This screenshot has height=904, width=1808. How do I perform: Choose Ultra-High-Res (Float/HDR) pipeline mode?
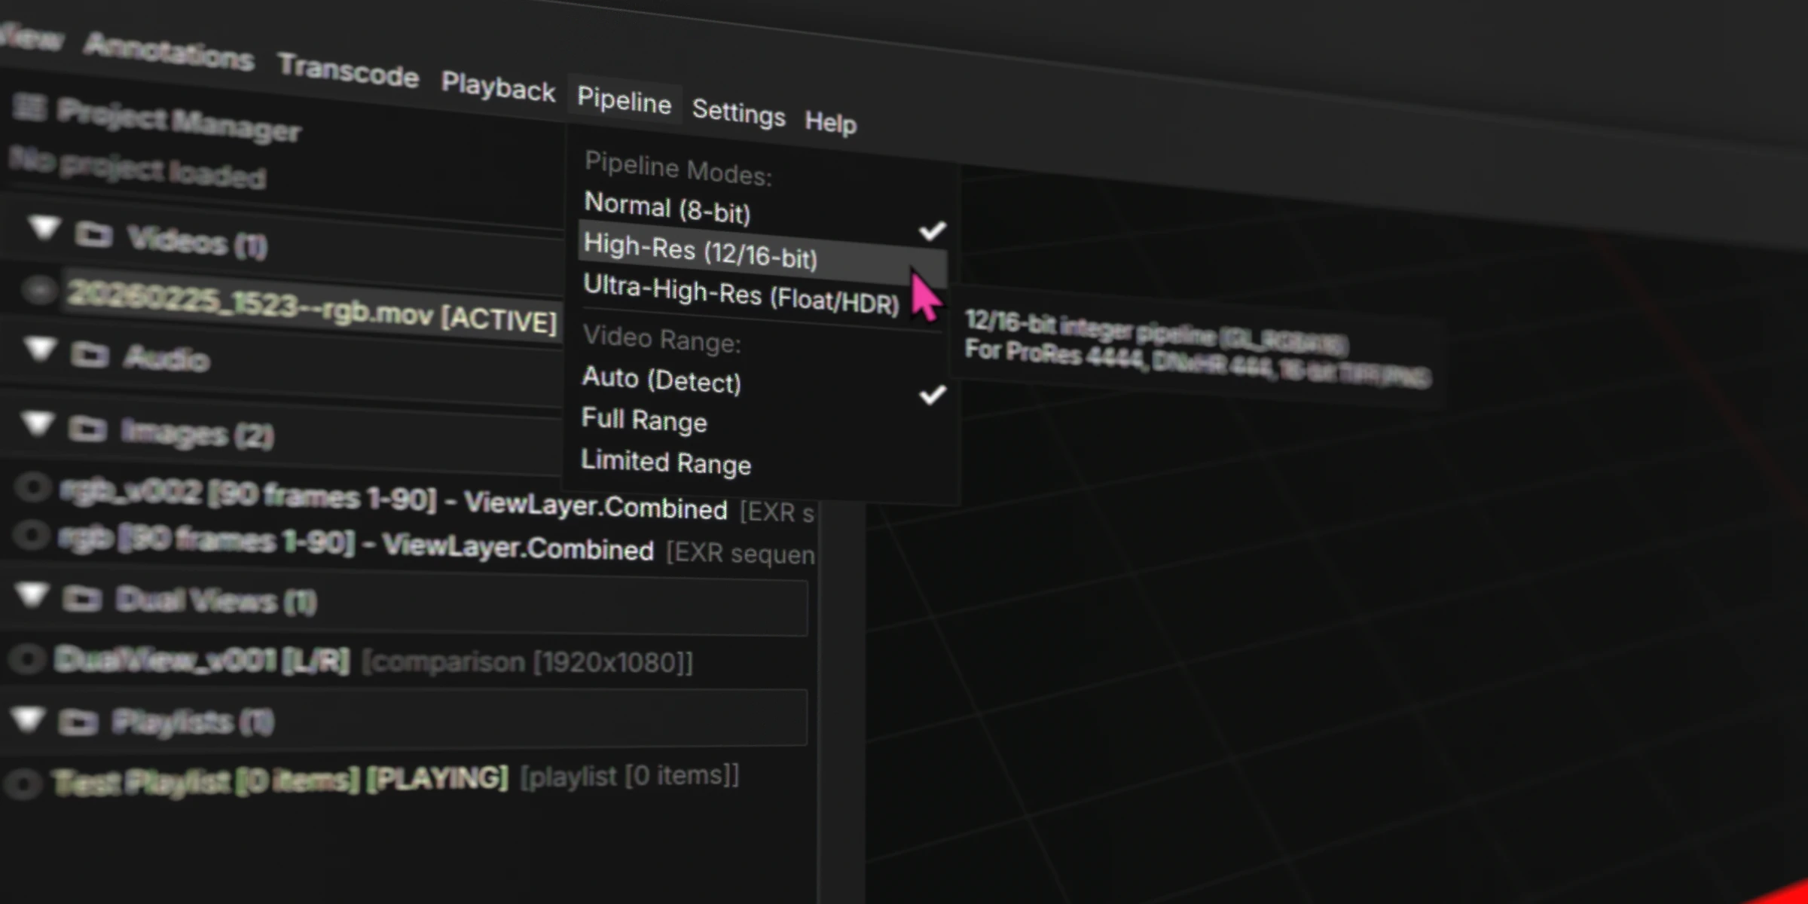(741, 295)
